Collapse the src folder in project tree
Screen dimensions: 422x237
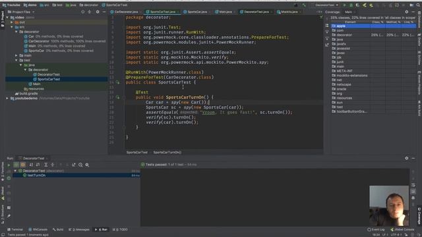click(x=12, y=27)
